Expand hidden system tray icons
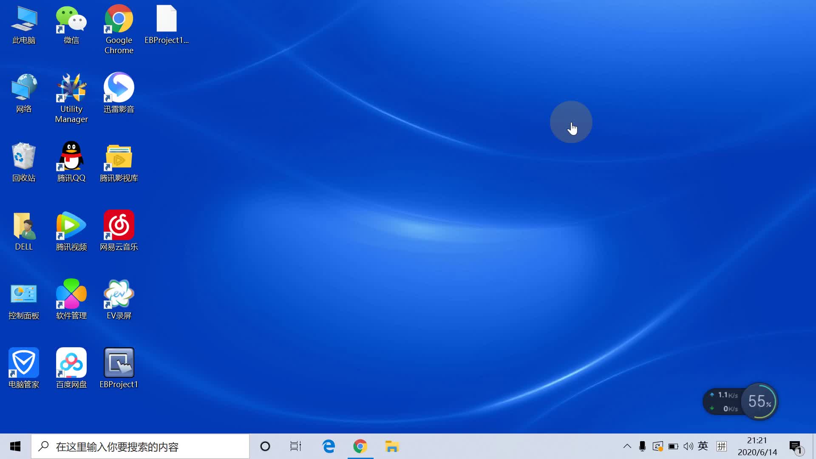 click(627, 446)
